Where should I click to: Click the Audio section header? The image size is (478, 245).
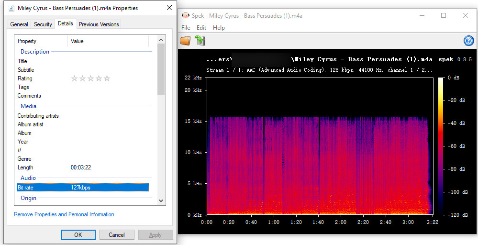[28, 178]
